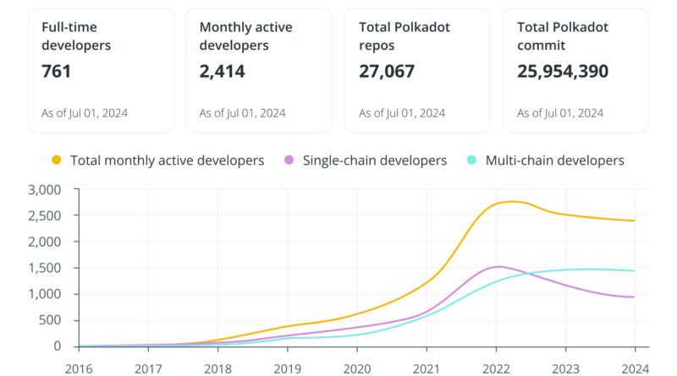This screenshot has width=677, height=376.
Task: Click the 2,000 y-axis label
Action: [45, 242]
